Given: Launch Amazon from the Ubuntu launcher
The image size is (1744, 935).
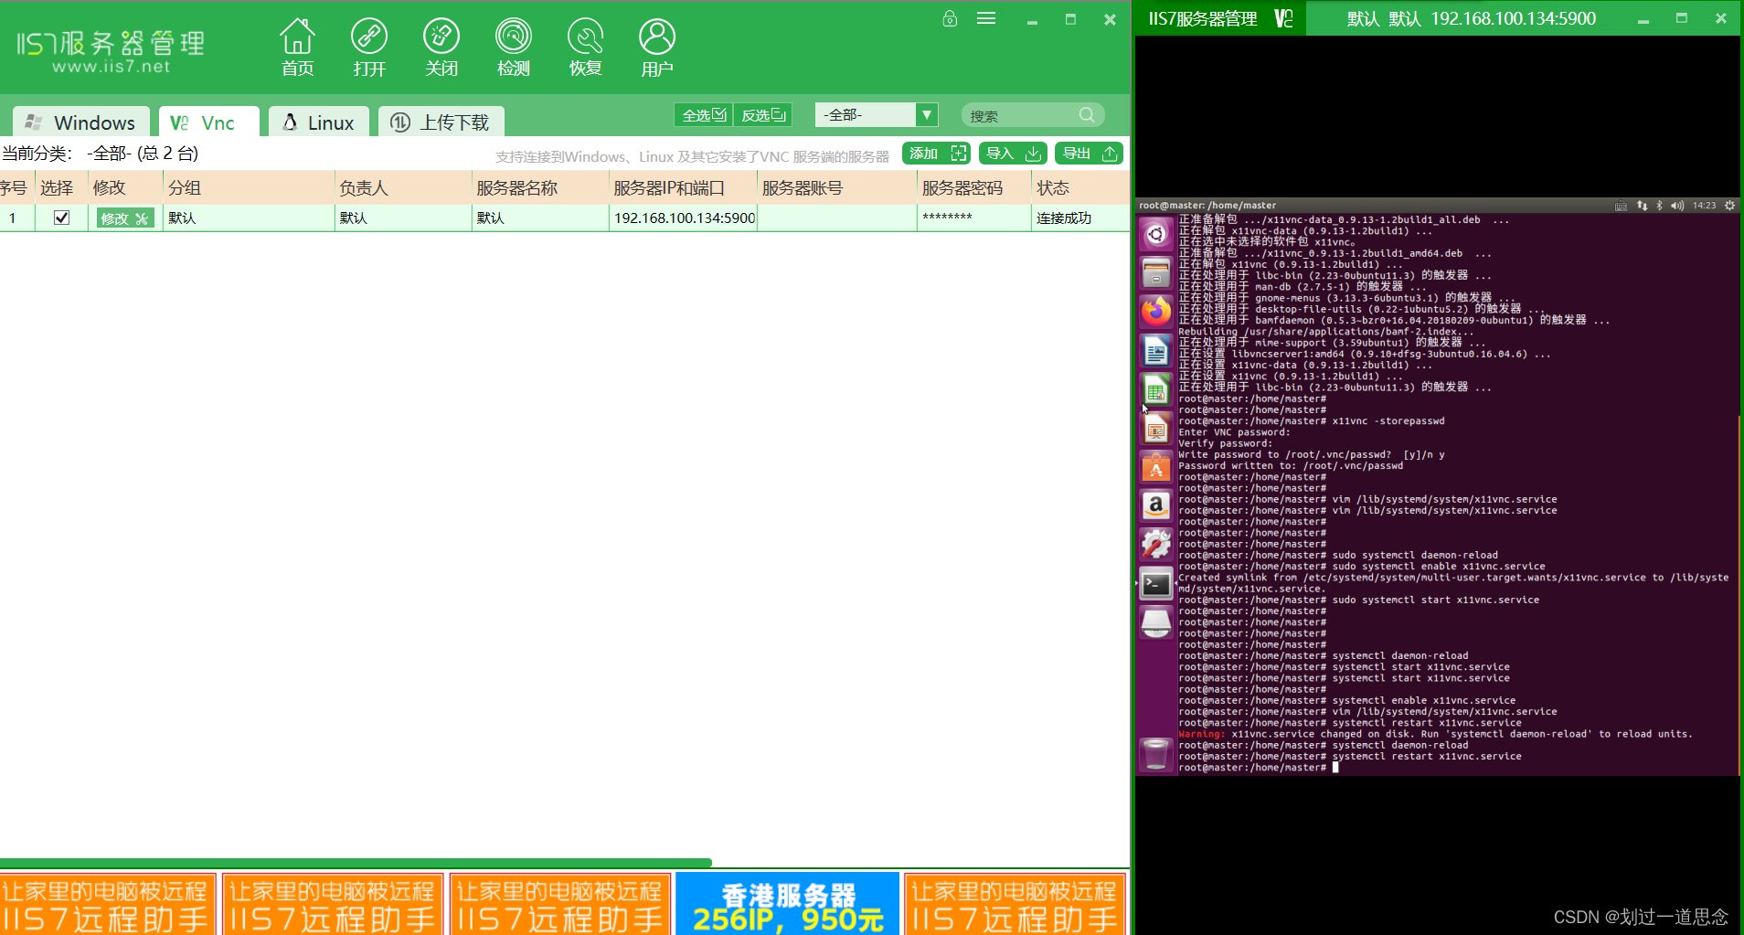Looking at the screenshot, I should 1155,505.
